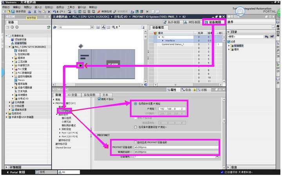This screenshot has width=282, height=176.
Task: Click the Paste icon in toolbar
Action: tap(44, 12)
